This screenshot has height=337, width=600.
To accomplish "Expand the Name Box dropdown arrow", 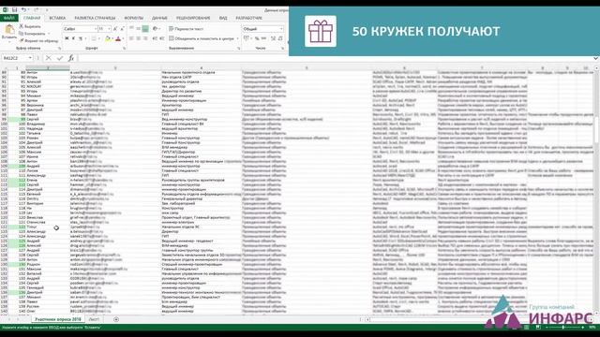I will tap(30, 58).
